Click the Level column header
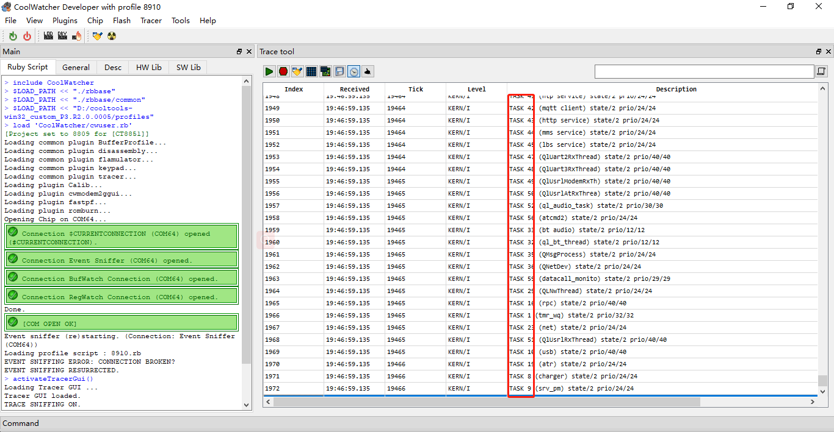The width and height of the screenshot is (834, 432). click(477, 89)
